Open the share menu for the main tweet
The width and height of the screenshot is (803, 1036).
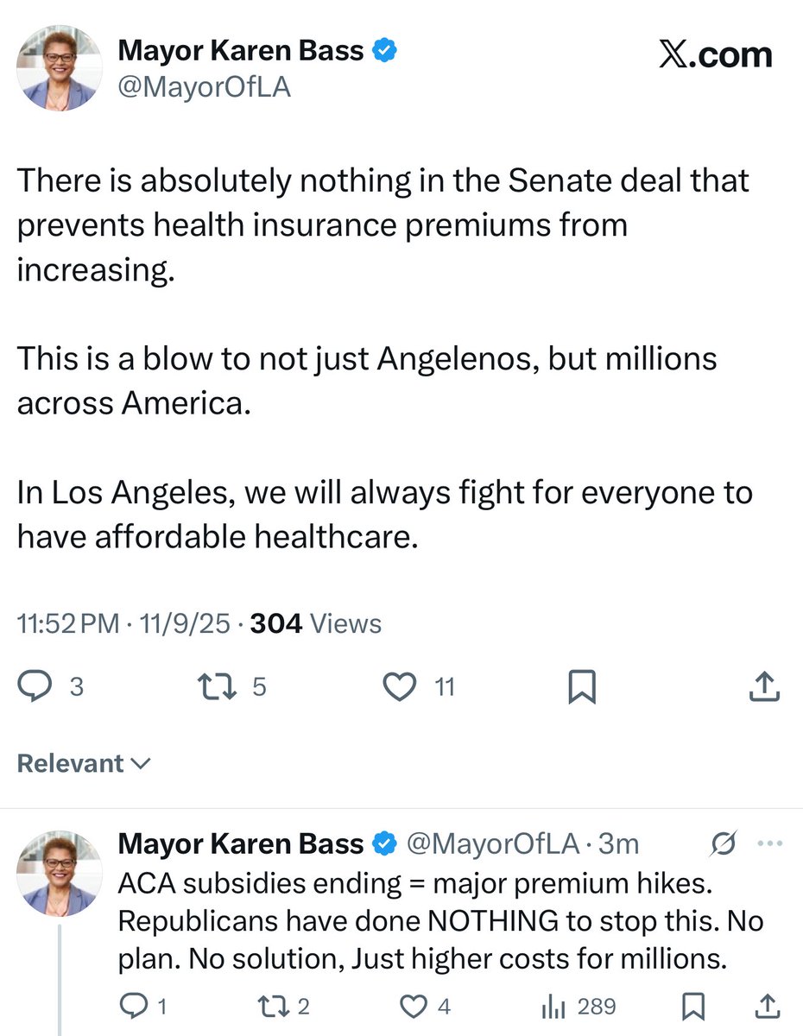click(763, 685)
